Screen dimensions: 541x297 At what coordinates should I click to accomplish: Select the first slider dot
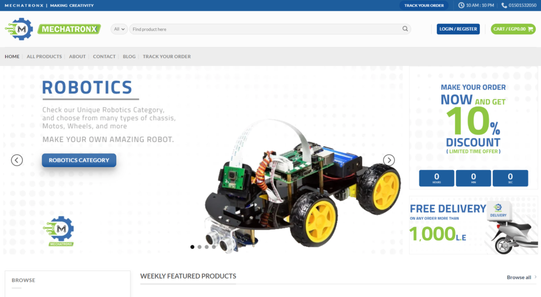pos(192,246)
